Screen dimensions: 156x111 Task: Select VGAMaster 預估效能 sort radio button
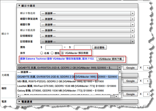[63, 53]
